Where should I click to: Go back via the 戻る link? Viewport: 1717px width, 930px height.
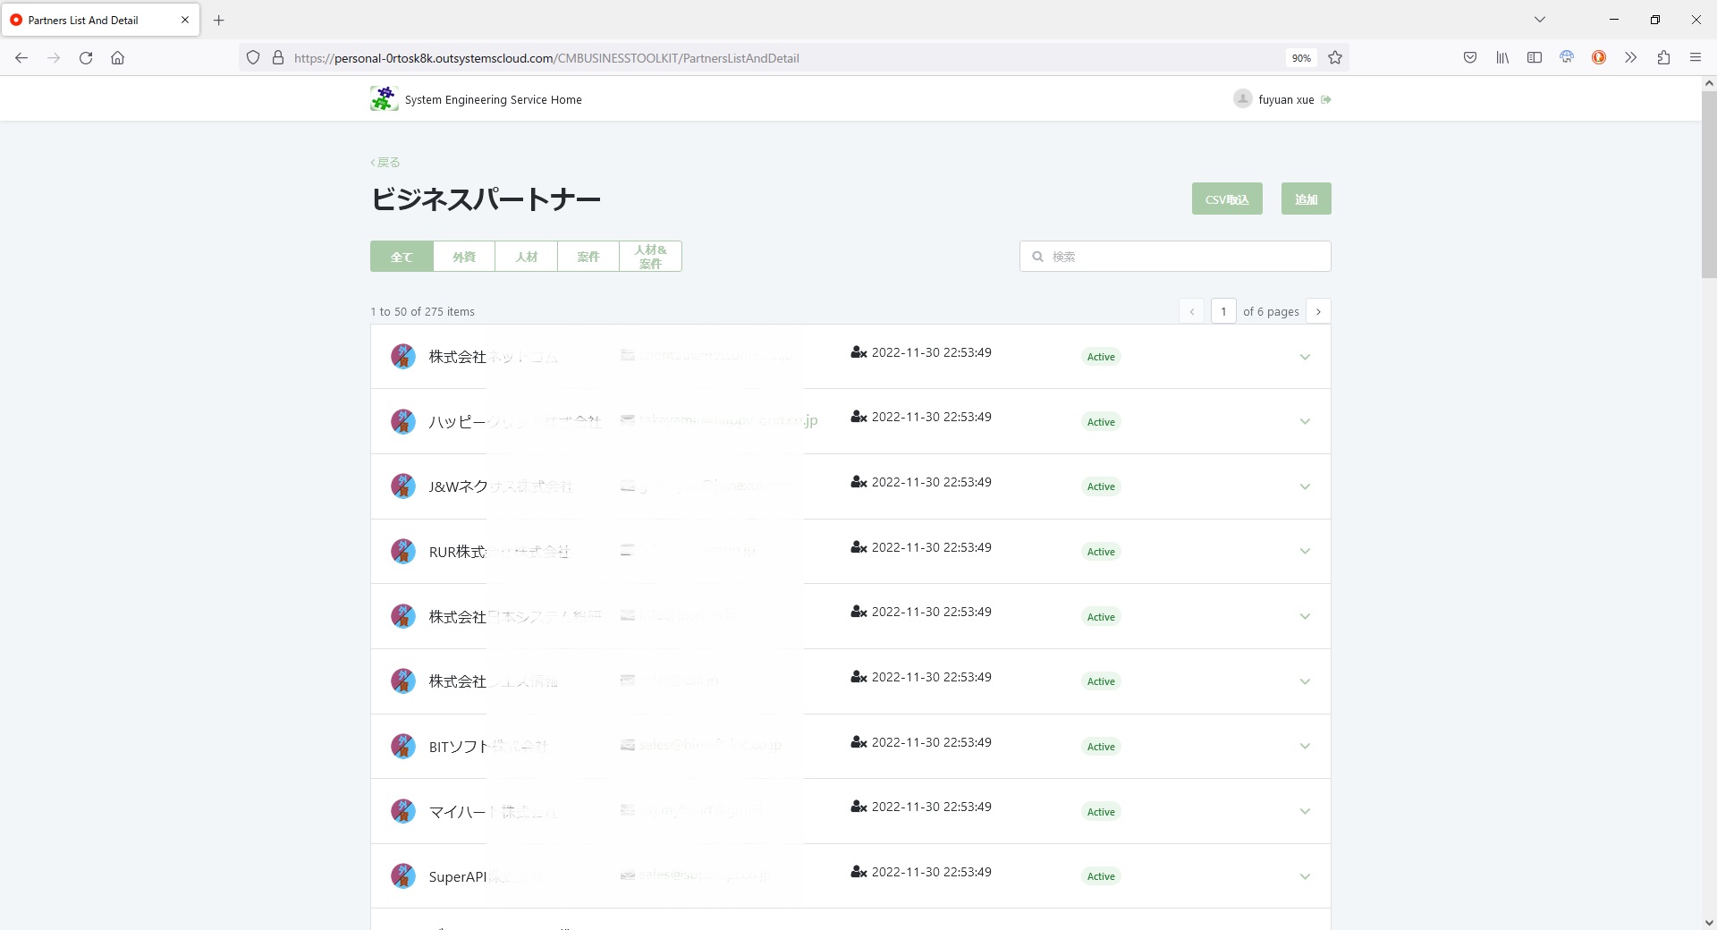pos(385,162)
